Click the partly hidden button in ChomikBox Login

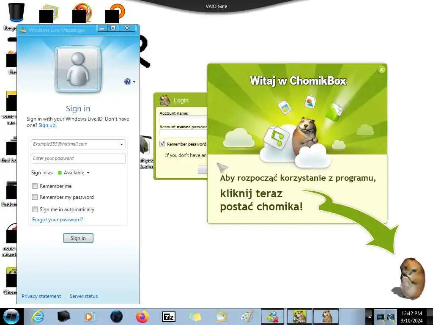click(203, 169)
